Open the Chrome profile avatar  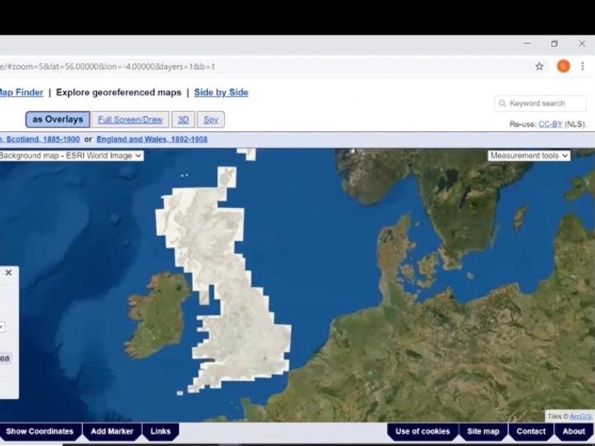[562, 67]
